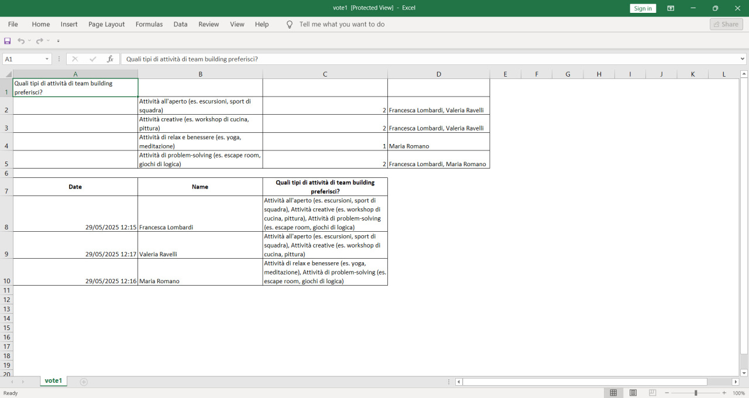Go to the Formulas tab
749x398 pixels.
(149, 24)
